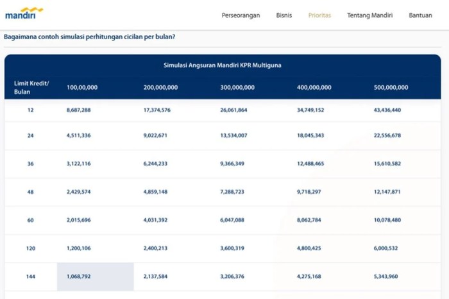The width and height of the screenshot is (449, 299).
Task: Open the Bisnis menu
Action: click(x=284, y=15)
